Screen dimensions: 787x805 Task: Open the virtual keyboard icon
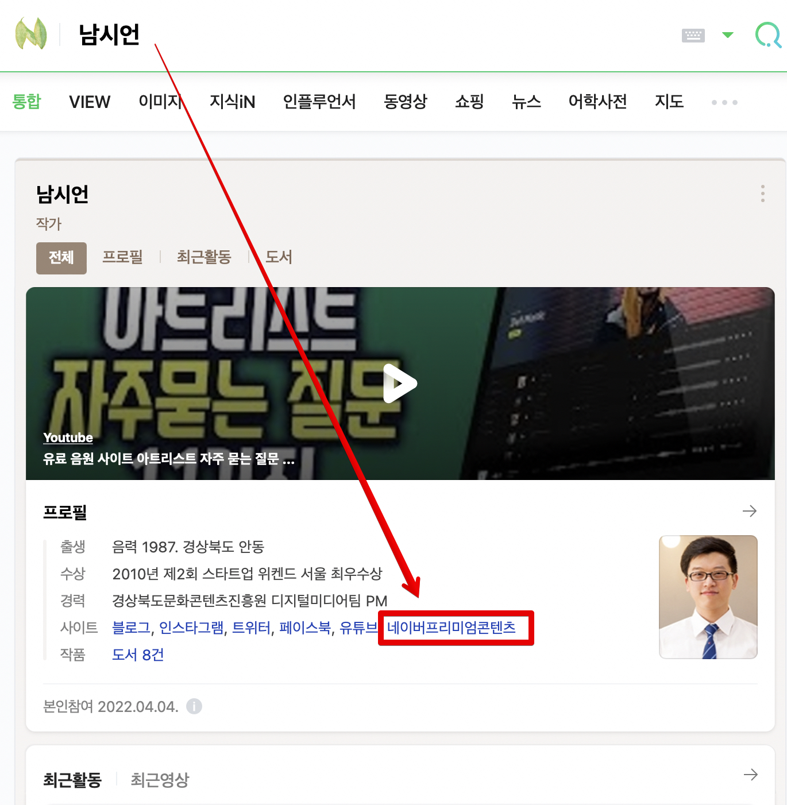coord(693,36)
